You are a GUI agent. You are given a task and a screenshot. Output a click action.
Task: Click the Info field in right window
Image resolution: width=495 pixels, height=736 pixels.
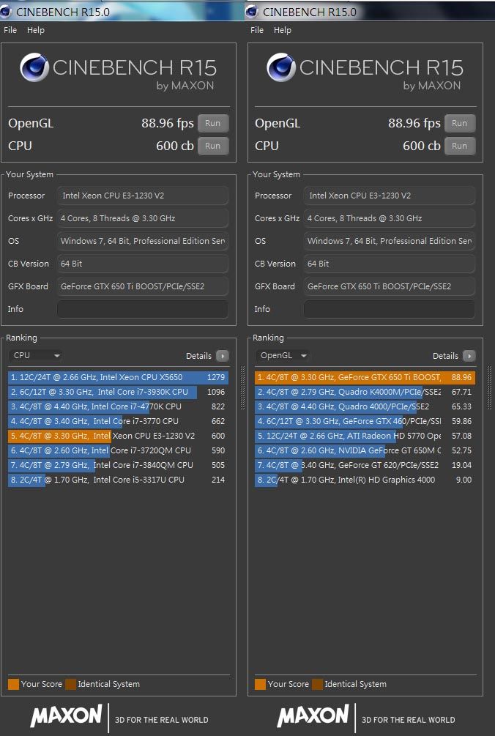tap(390, 309)
